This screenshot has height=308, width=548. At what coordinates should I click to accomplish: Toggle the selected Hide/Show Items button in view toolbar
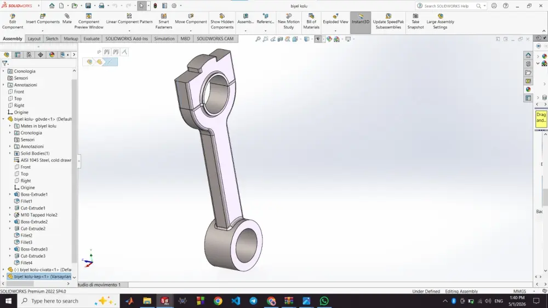click(x=317, y=39)
